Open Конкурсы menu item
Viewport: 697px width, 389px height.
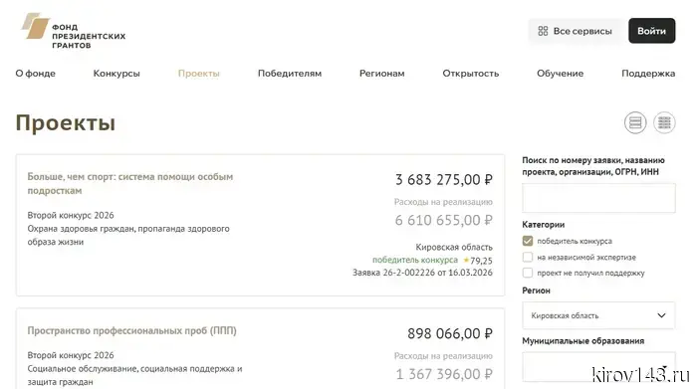click(116, 74)
